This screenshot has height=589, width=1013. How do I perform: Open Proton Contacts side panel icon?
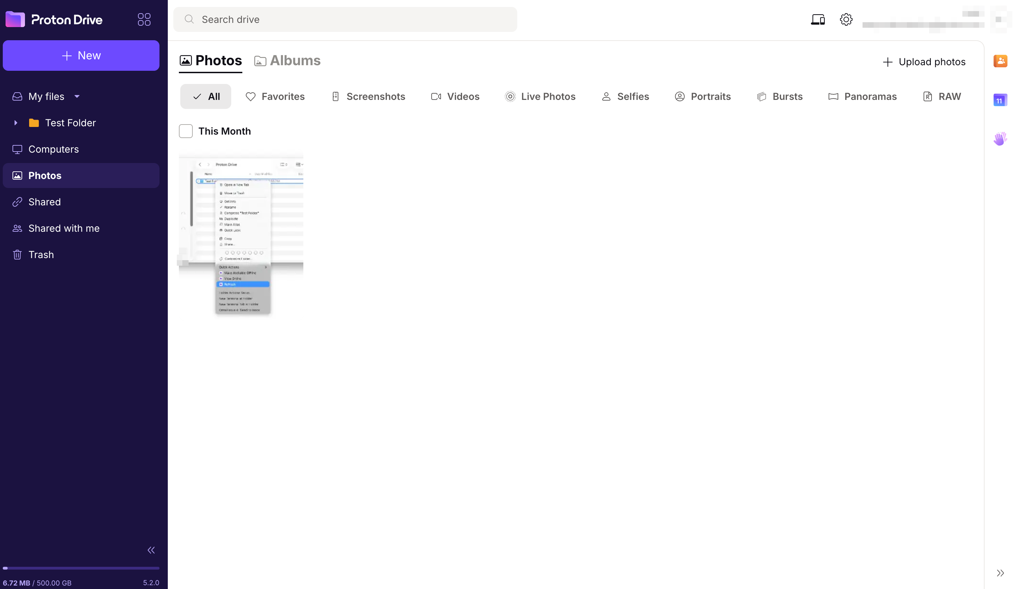click(1000, 61)
